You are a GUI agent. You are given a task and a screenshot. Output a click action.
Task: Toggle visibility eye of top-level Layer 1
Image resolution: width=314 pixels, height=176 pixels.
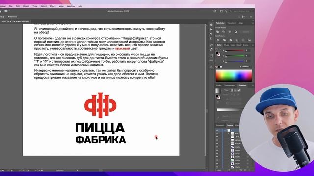click(x=217, y=130)
